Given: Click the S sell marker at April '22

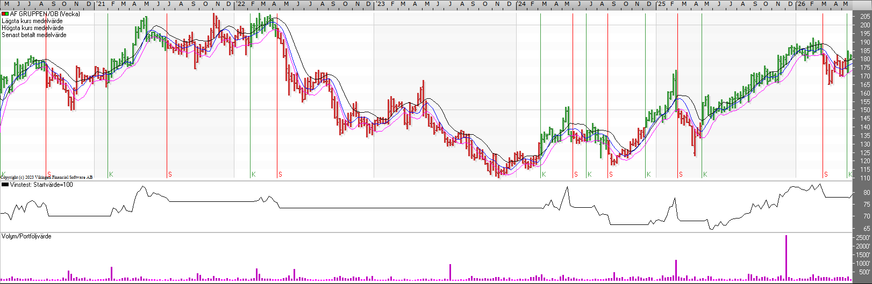Looking at the screenshot, I should pos(280,174).
